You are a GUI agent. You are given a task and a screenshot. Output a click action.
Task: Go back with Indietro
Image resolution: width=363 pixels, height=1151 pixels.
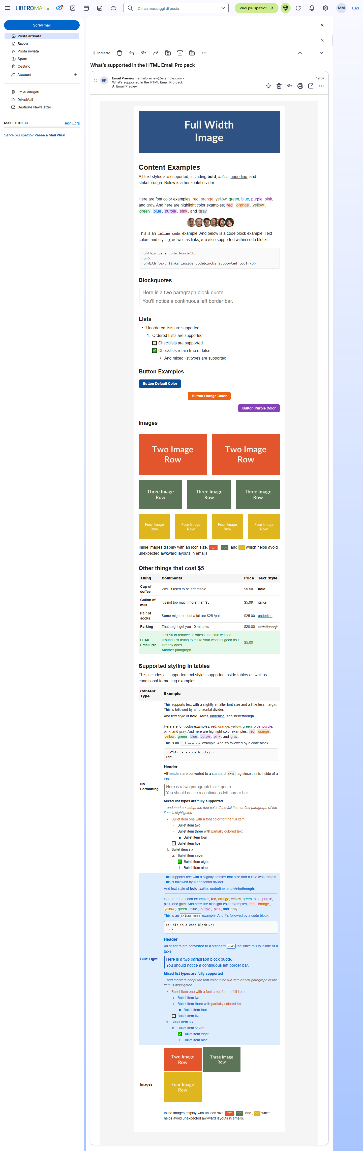pyautogui.click(x=101, y=53)
